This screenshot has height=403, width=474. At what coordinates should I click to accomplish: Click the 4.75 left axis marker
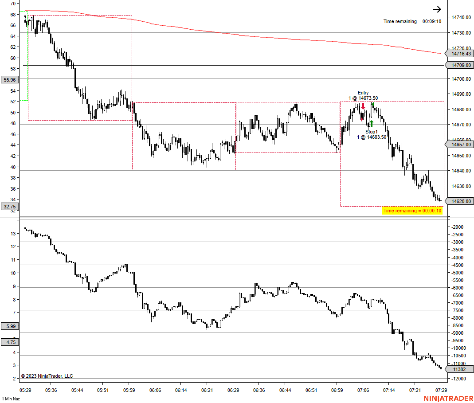(10, 342)
